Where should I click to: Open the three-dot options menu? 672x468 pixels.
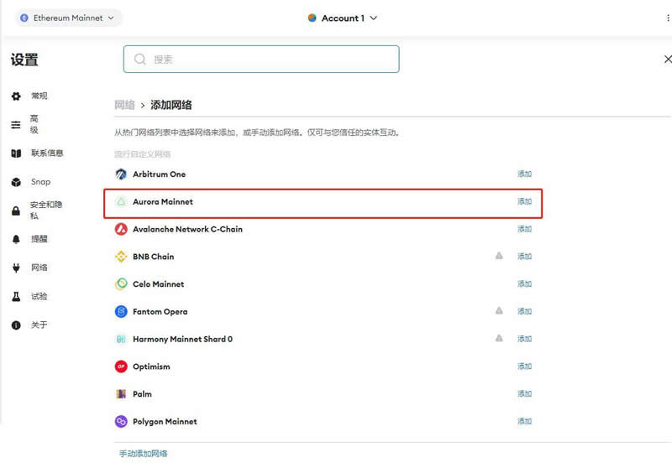click(x=668, y=18)
